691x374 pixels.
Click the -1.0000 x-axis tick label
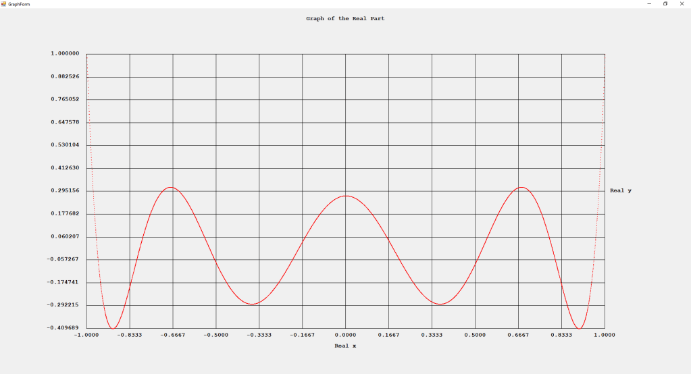click(x=86, y=335)
